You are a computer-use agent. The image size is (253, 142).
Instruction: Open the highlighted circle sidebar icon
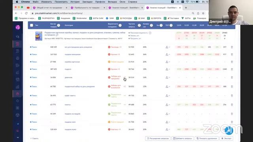click(17, 94)
